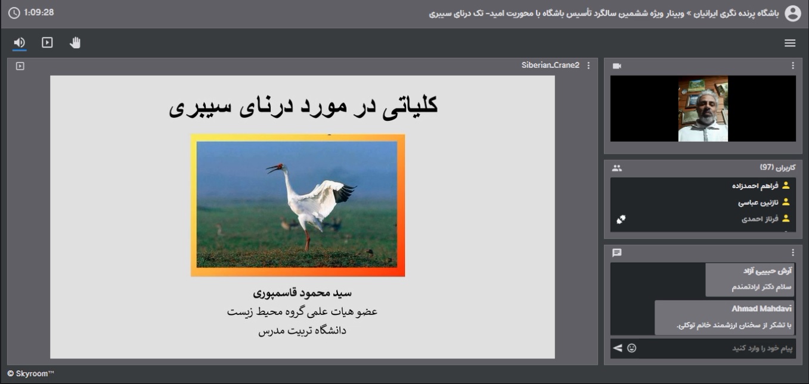Click the video camera panel icon
The height and width of the screenshot is (384, 809).
[x=617, y=66]
